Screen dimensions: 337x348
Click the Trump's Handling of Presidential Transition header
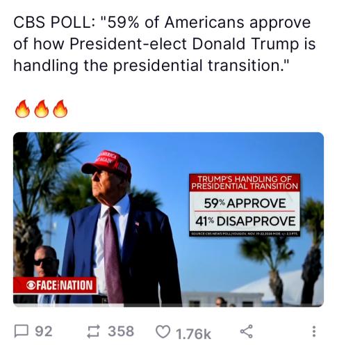[x=245, y=183]
